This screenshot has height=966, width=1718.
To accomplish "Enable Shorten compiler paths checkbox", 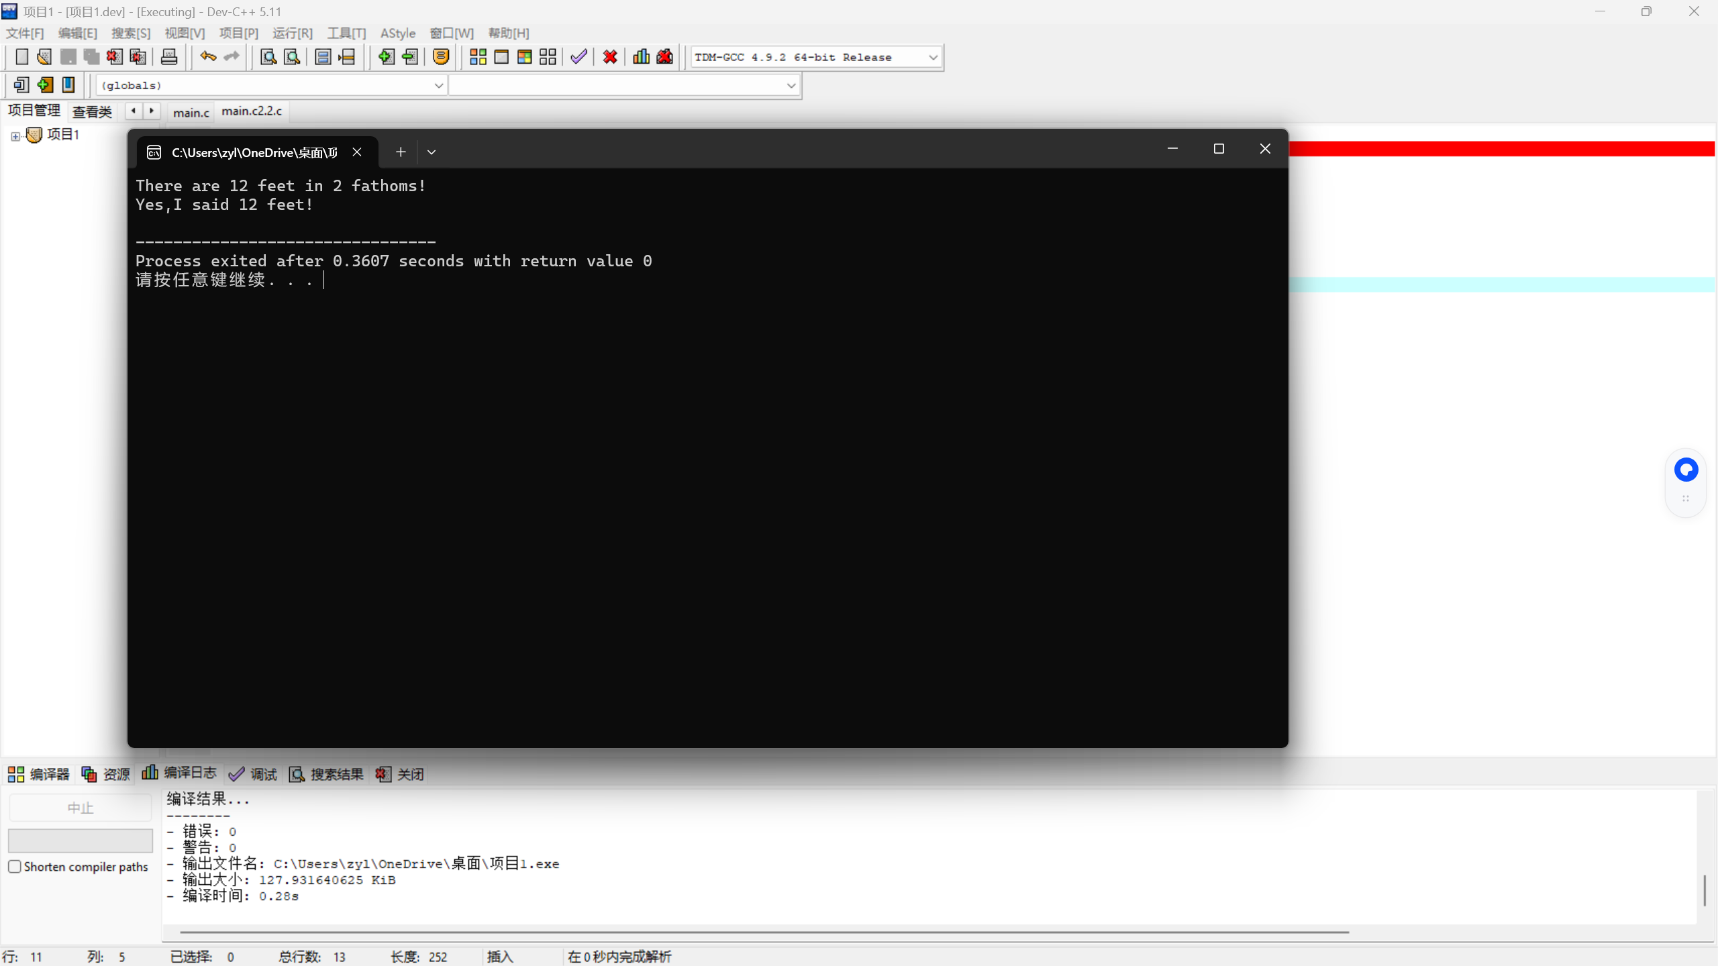I will pyautogui.click(x=15, y=866).
